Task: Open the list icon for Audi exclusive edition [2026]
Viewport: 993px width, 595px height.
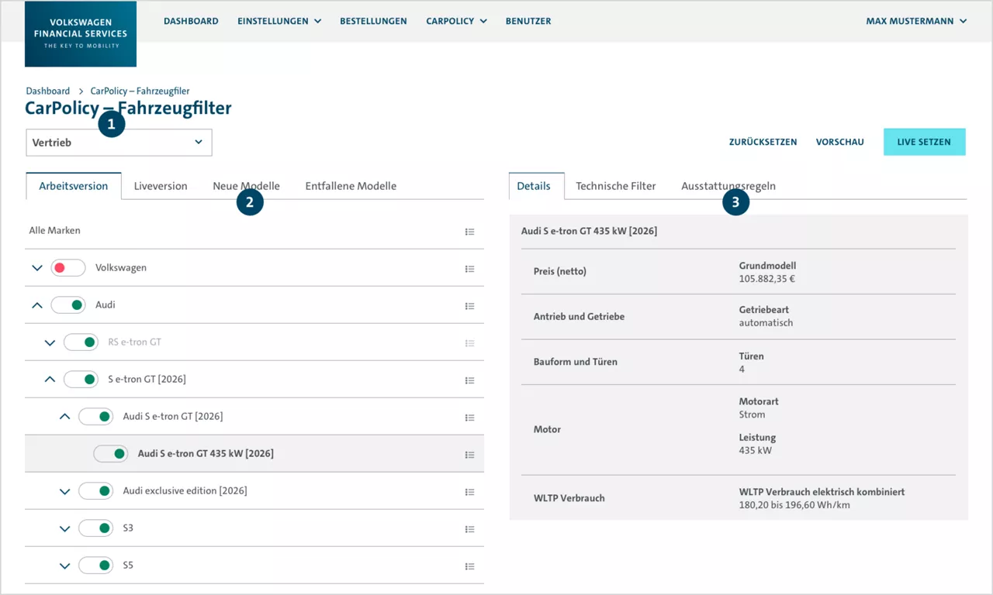Action: point(469,491)
